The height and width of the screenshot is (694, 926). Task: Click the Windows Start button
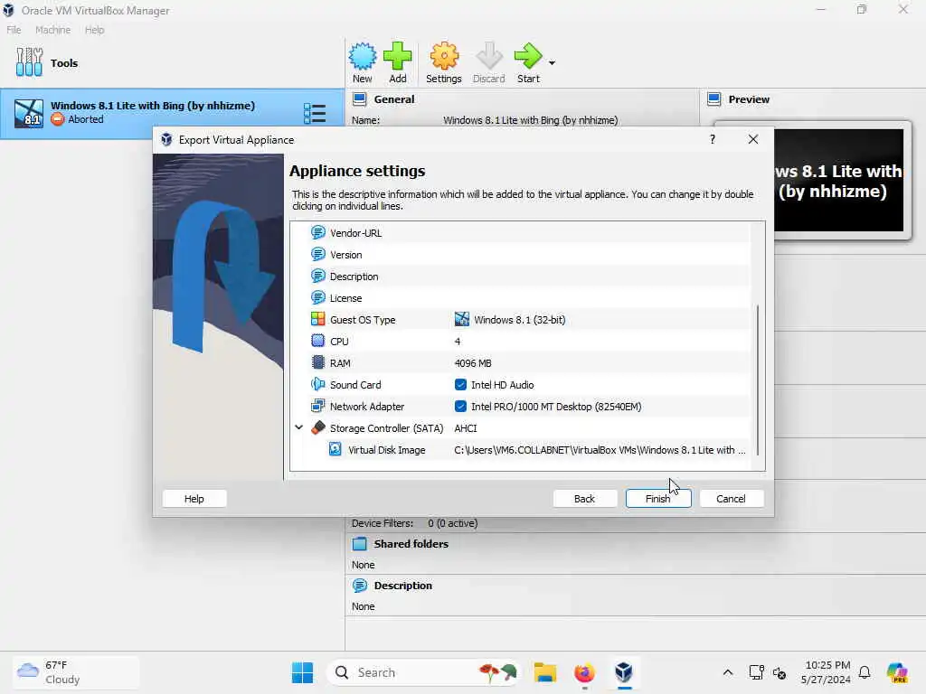pyautogui.click(x=302, y=672)
